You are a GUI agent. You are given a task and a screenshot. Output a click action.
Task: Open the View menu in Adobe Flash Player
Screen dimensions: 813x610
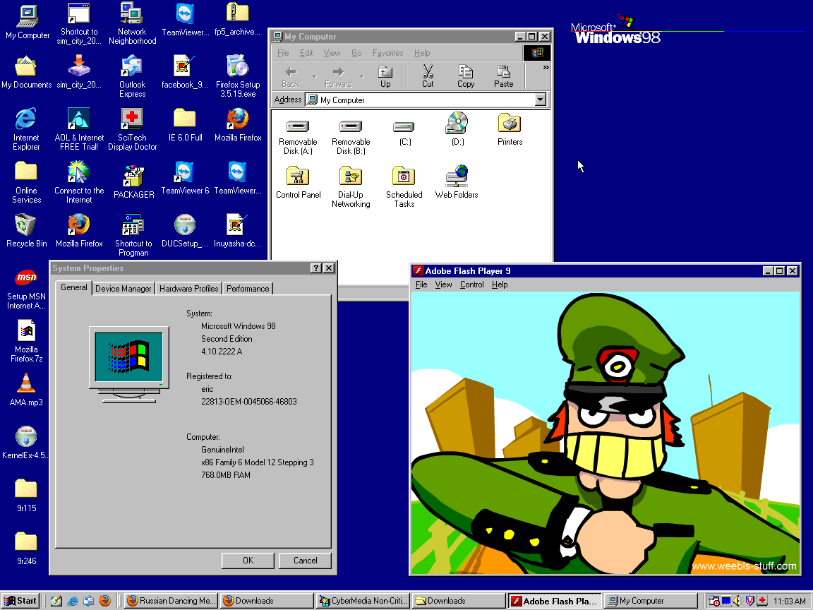coord(443,285)
